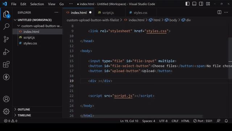Screen dimensions: 232x131
Task: Open the feedback status bar icon
Action: (x=218, y=121)
